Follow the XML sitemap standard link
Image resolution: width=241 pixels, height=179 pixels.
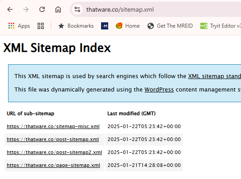[215, 76]
